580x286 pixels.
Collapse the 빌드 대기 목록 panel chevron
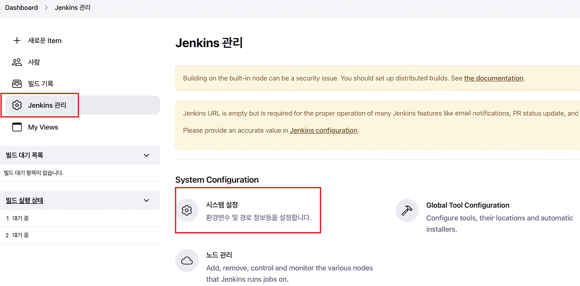click(147, 155)
